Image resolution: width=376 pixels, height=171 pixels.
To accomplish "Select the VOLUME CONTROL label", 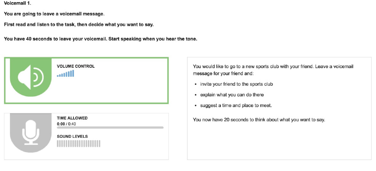I will tap(76, 66).
